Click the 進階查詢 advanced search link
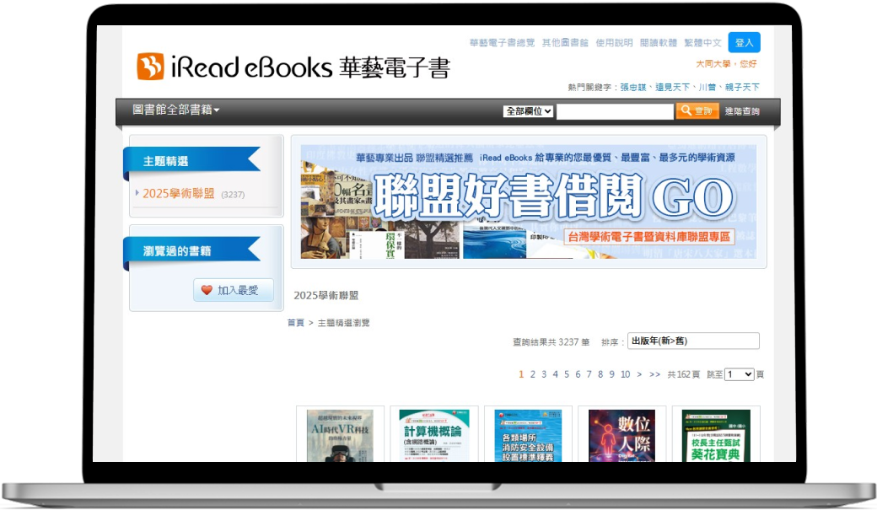The image size is (877, 521). pos(741,111)
